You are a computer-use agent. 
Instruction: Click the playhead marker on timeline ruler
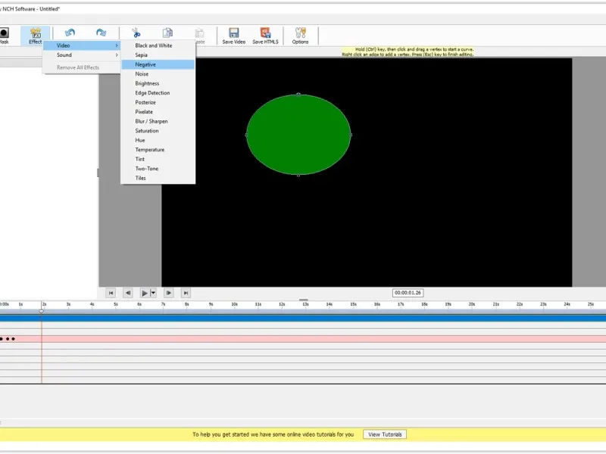point(42,310)
